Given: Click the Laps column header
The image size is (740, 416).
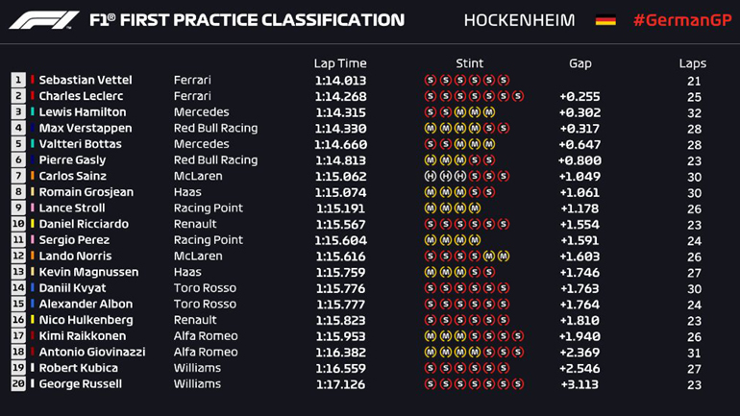Looking at the screenshot, I should (x=692, y=63).
